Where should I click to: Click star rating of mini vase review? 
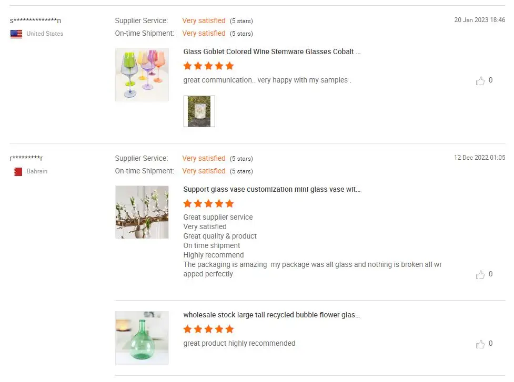pyautogui.click(x=208, y=204)
